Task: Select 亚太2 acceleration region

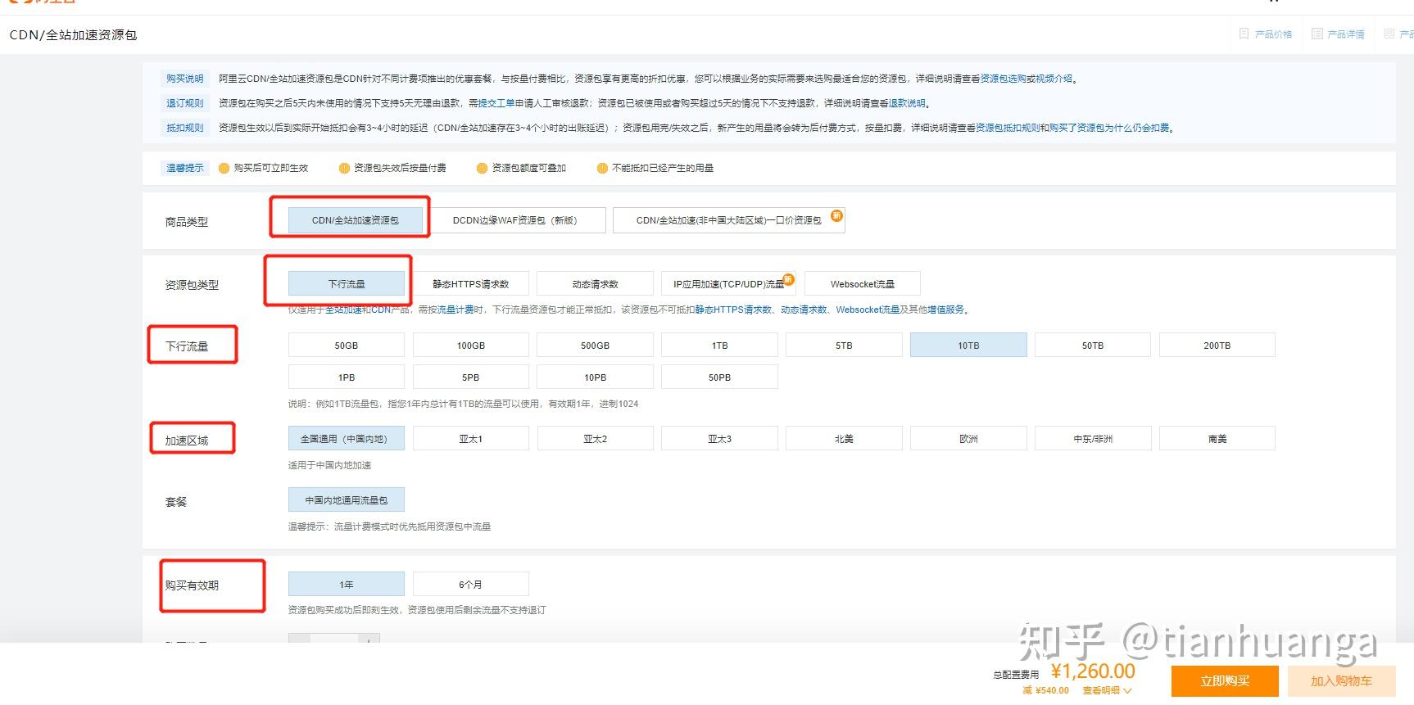Action: tap(596, 439)
